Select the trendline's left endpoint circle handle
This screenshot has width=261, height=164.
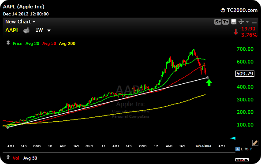[7, 127]
